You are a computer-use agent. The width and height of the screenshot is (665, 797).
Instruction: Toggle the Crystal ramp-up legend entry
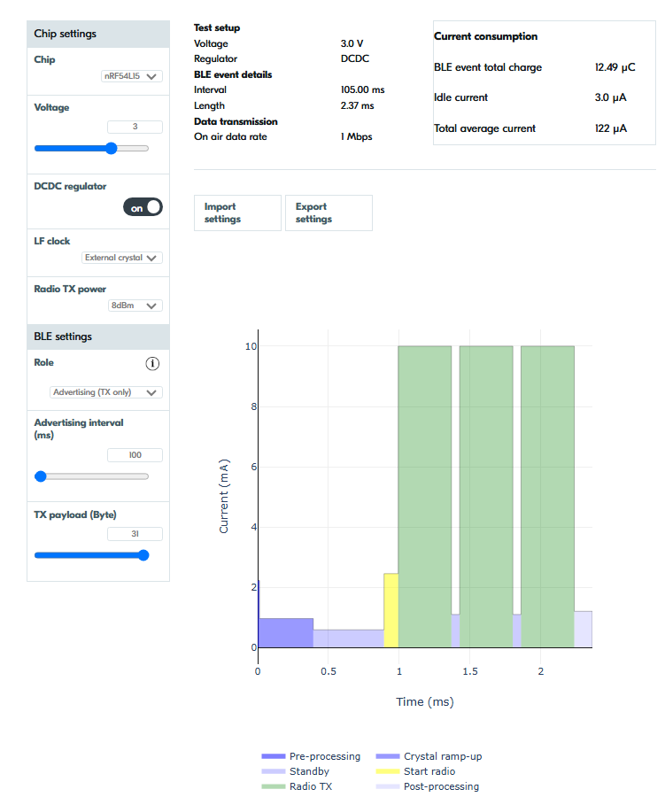429,756
